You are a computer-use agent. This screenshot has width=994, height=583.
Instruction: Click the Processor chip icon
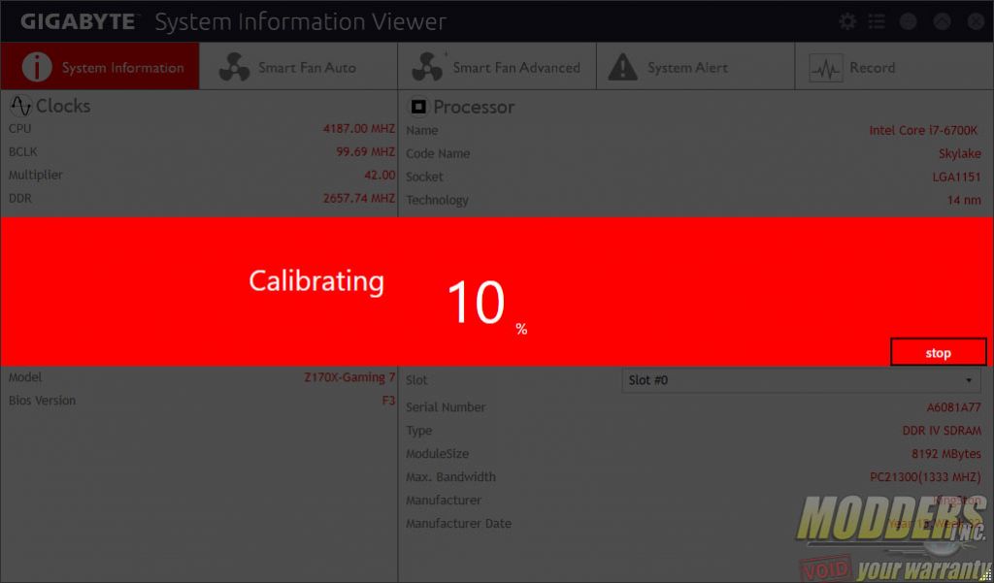(417, 107)
